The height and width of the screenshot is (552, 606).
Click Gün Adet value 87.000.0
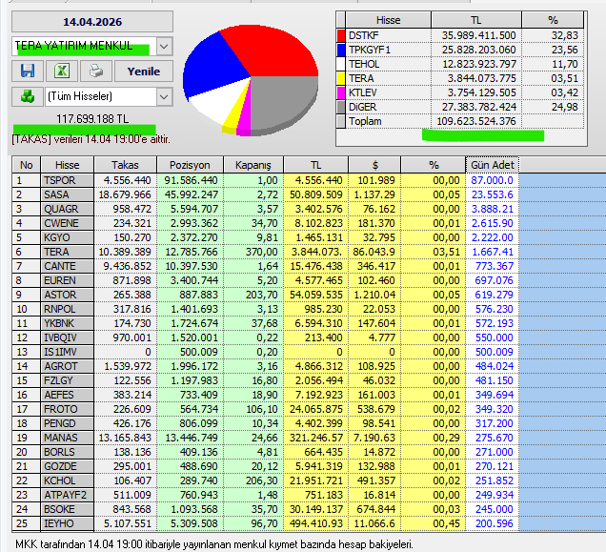coord(492,180)
